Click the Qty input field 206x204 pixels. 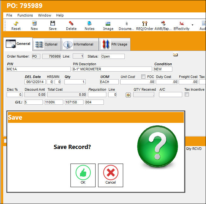[75, 82]
